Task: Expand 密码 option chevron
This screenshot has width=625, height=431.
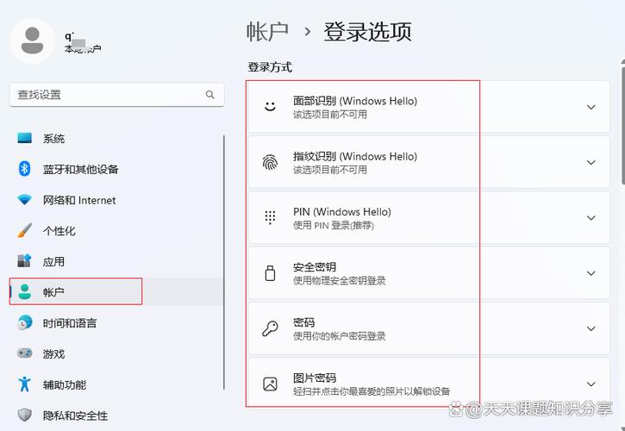Action: coord(591,328)
